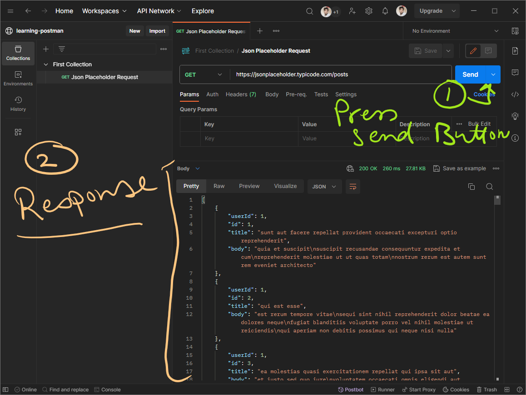526x395 pixels.
Task: Click the request URL field
Action: click(x=341, y=75)
